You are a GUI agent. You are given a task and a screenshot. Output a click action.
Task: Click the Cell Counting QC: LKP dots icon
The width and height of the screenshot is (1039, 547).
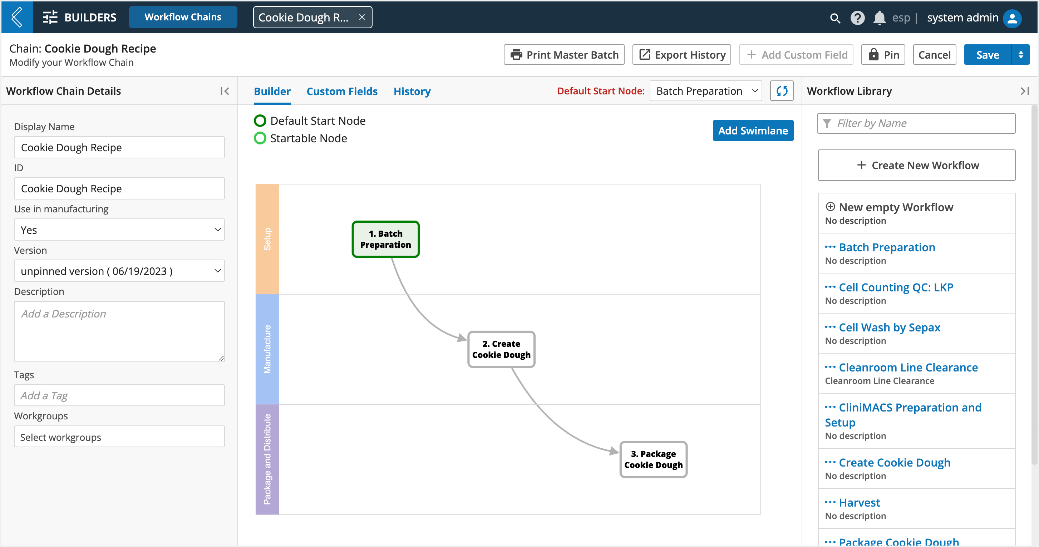(830, 287)
